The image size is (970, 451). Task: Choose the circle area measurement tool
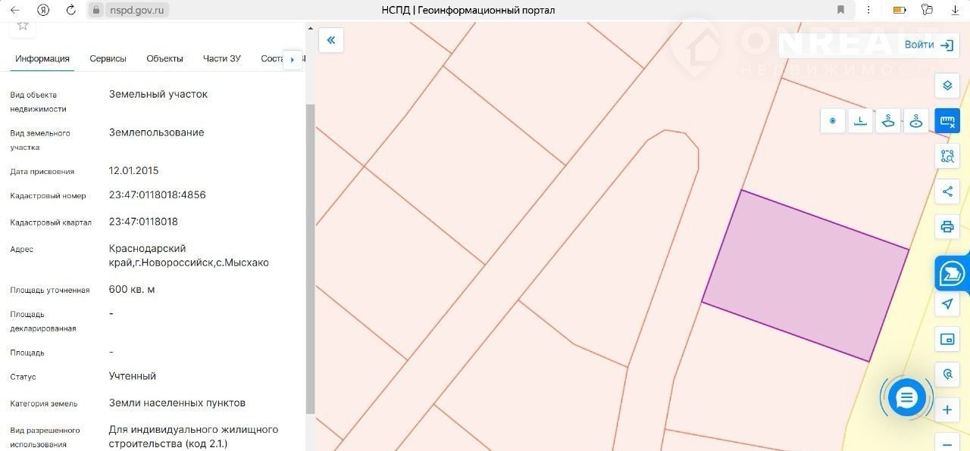click(x=916, y=121)
